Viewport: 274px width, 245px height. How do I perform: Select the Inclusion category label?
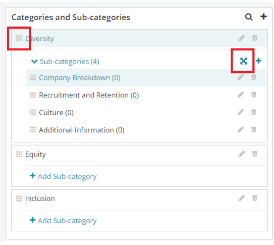click(x=40, y=199)
